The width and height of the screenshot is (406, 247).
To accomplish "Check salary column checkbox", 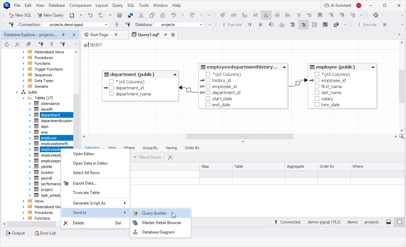I will 317,99.
